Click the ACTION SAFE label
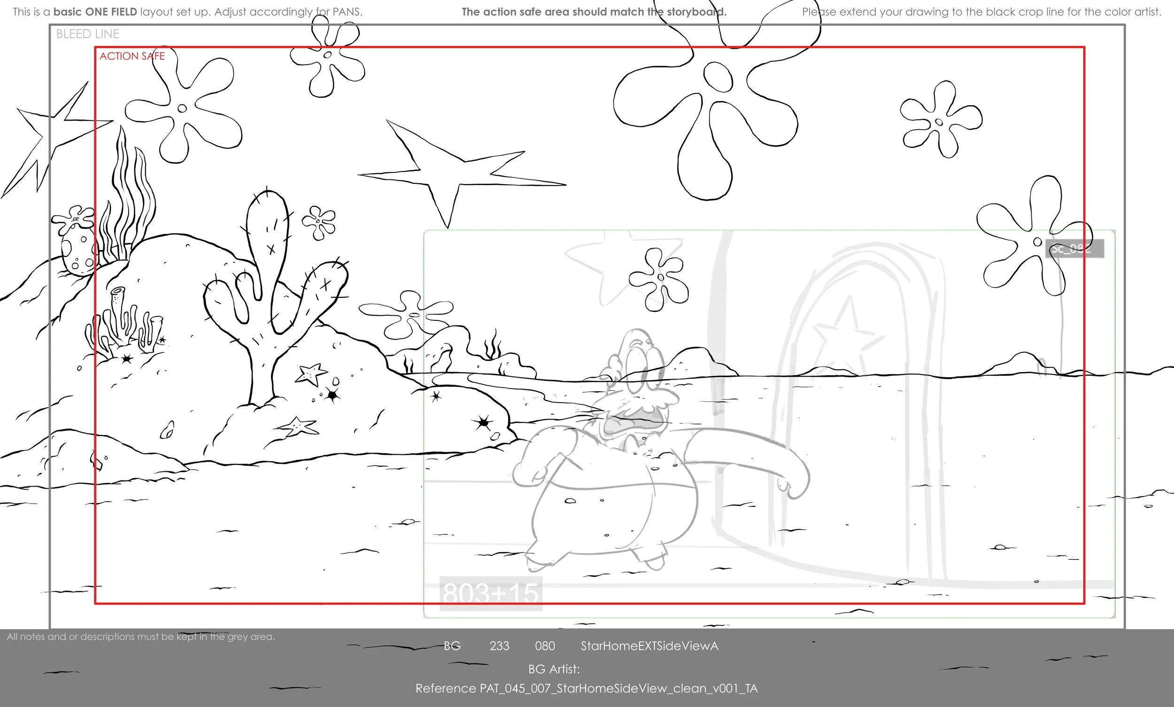Screen dimensions: 1174x707 coord(132,56)
